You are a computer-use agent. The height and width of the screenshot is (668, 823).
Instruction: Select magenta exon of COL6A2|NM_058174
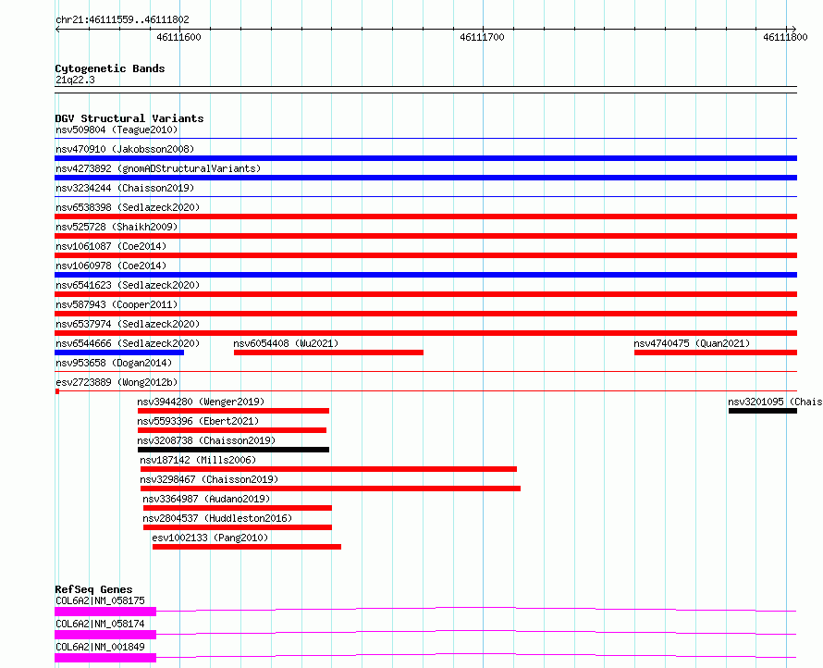click(105, 635)
